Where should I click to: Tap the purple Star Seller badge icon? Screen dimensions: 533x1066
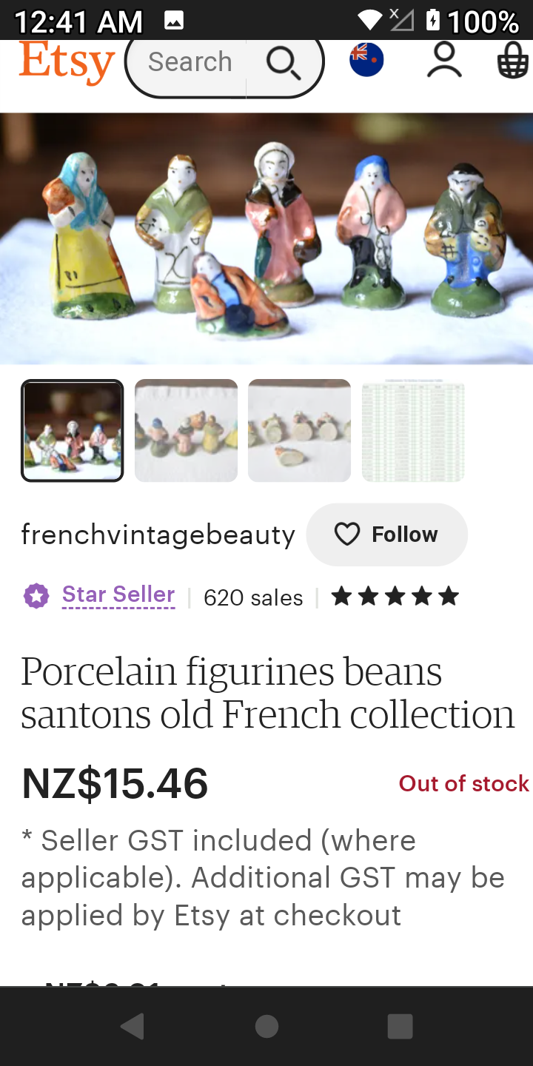coord(36,596)
